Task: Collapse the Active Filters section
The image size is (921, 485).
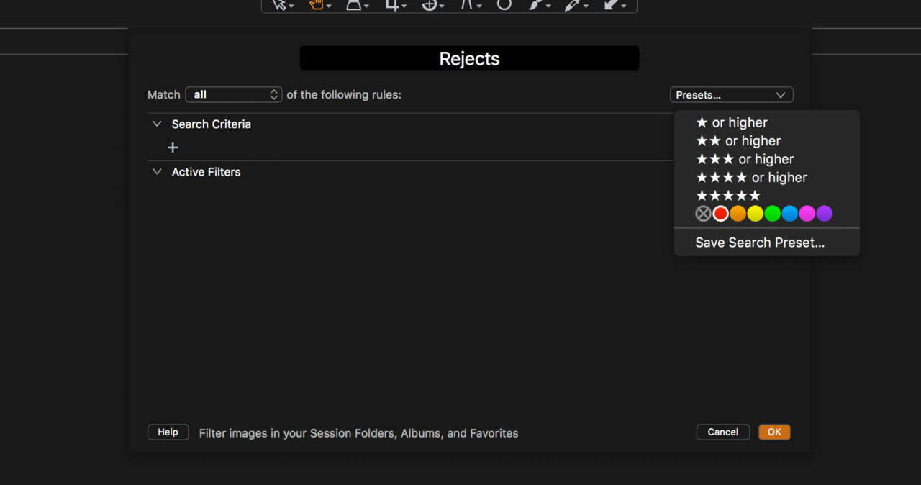Action: pos(157,171)
